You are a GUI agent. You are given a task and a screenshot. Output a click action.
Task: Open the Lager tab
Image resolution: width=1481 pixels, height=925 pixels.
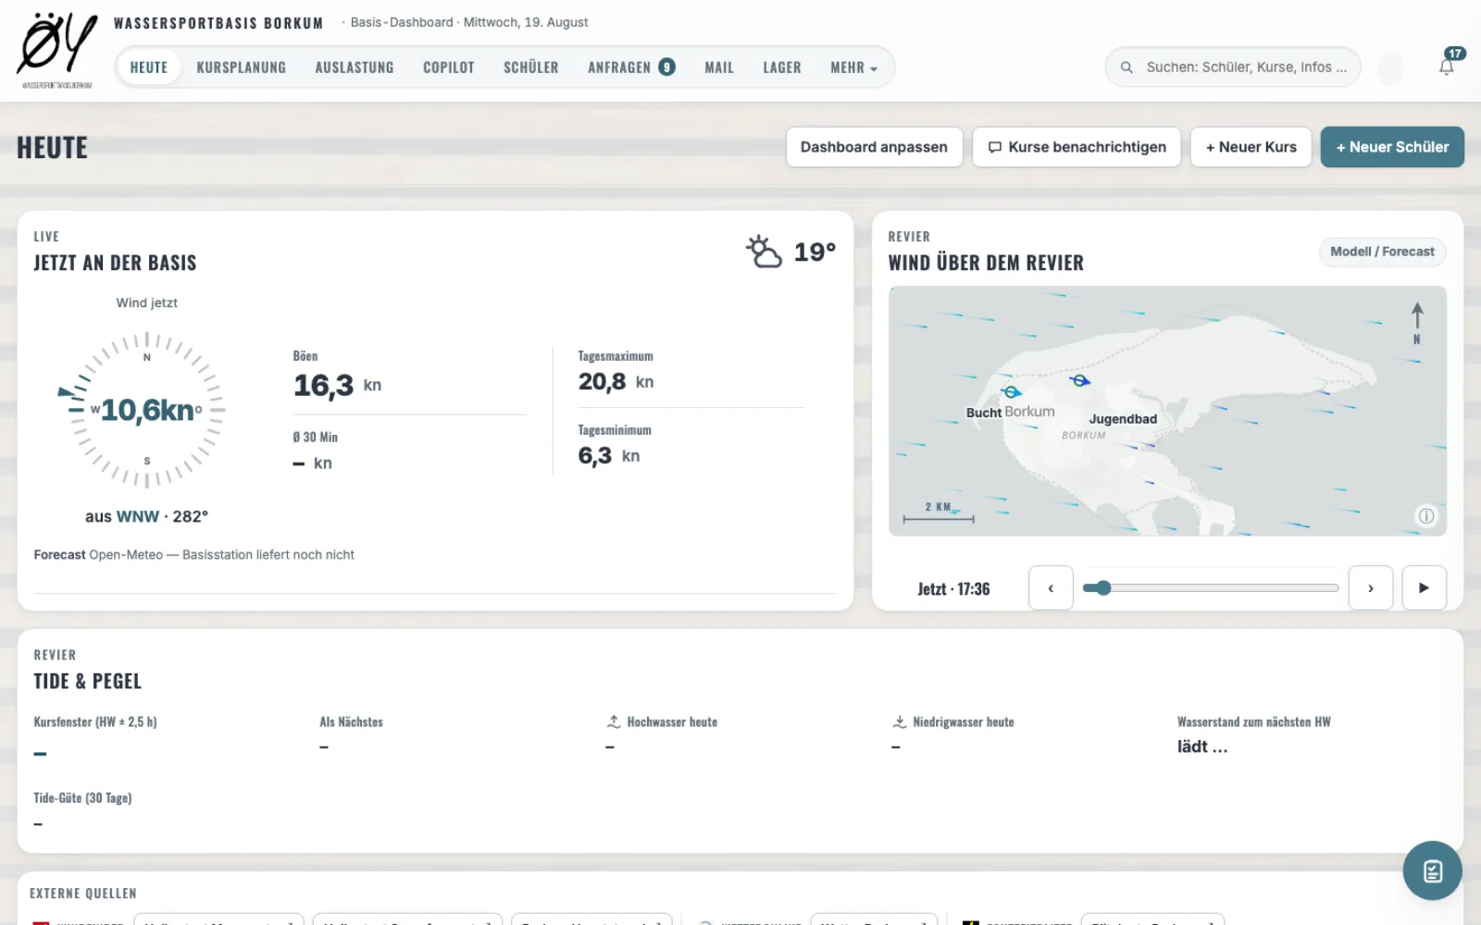pyautogui.click(x=782, y=68)
